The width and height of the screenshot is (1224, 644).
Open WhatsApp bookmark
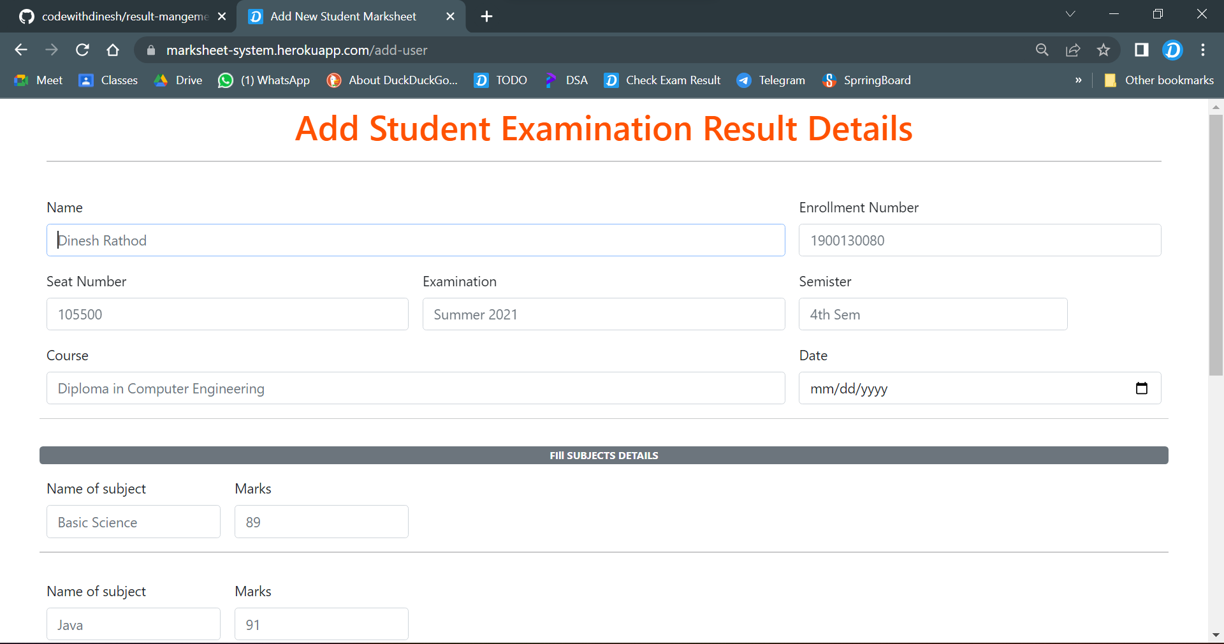(x=264, y=80)
